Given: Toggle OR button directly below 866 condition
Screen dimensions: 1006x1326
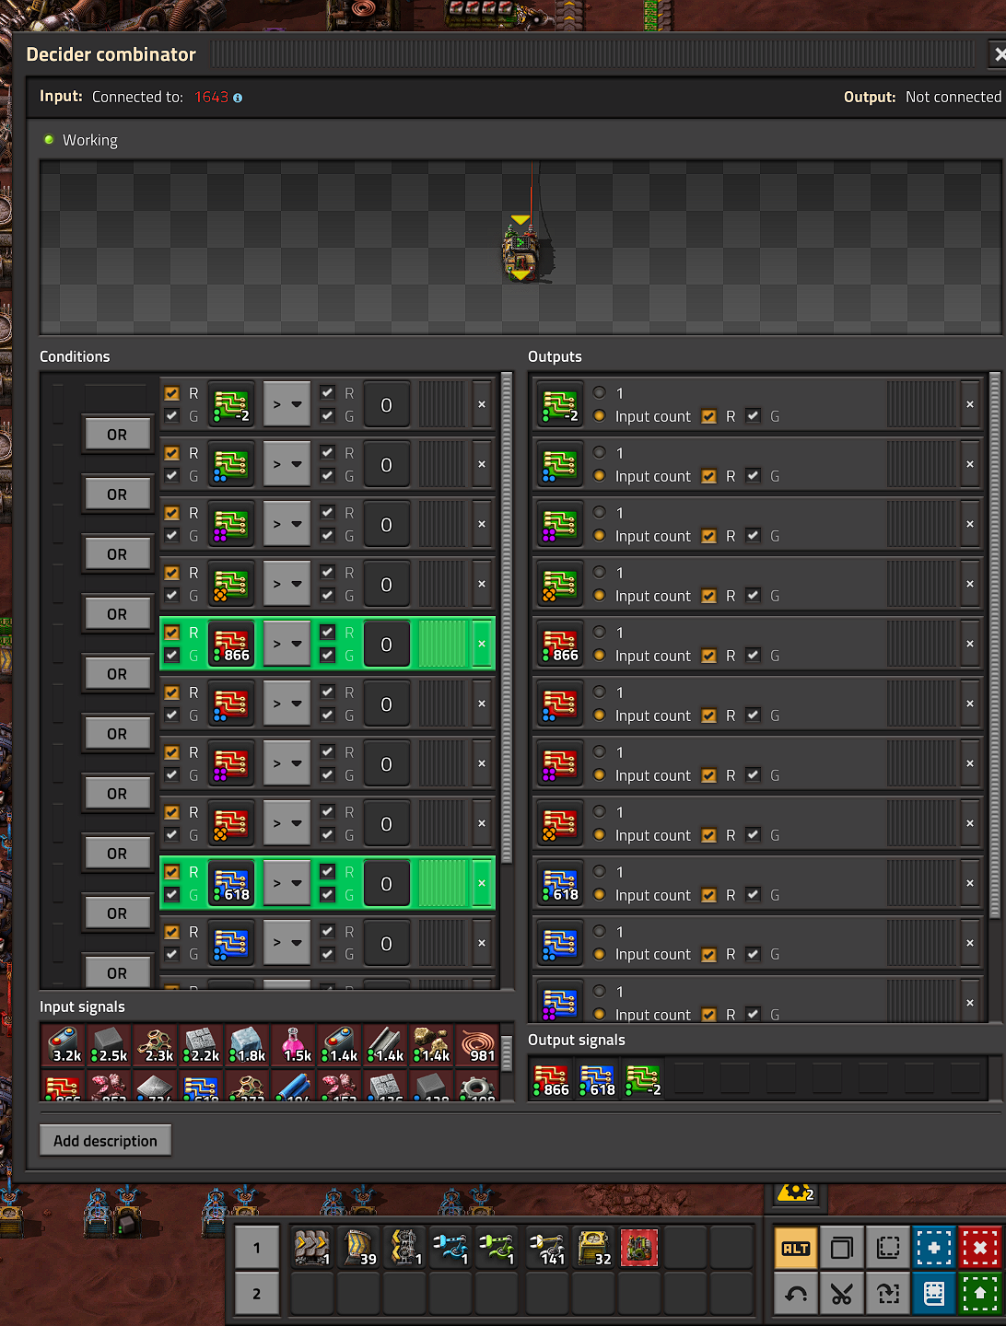Looking at the screenshot, I should coord(117,674).
